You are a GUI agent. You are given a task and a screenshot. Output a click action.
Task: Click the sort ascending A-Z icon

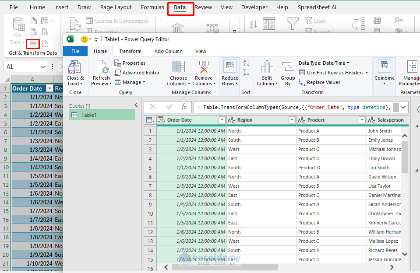point(246,63)
